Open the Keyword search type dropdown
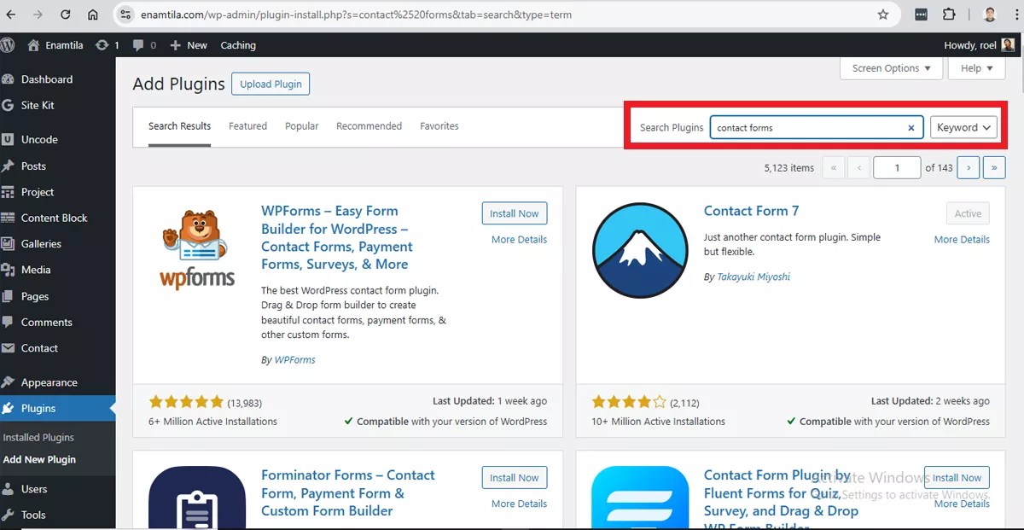Viewport: 1024px width, 530px height. click(963, 127)
